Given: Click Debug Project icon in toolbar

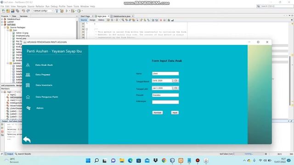Looking at the screenshot, I should [x=73, y=11].
